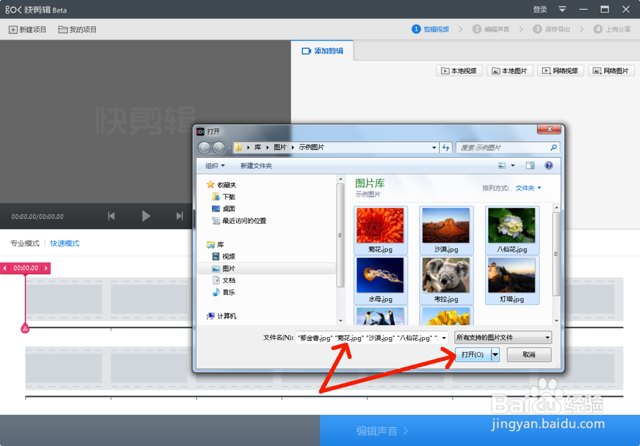Click the 取消 button

(529, 354)
